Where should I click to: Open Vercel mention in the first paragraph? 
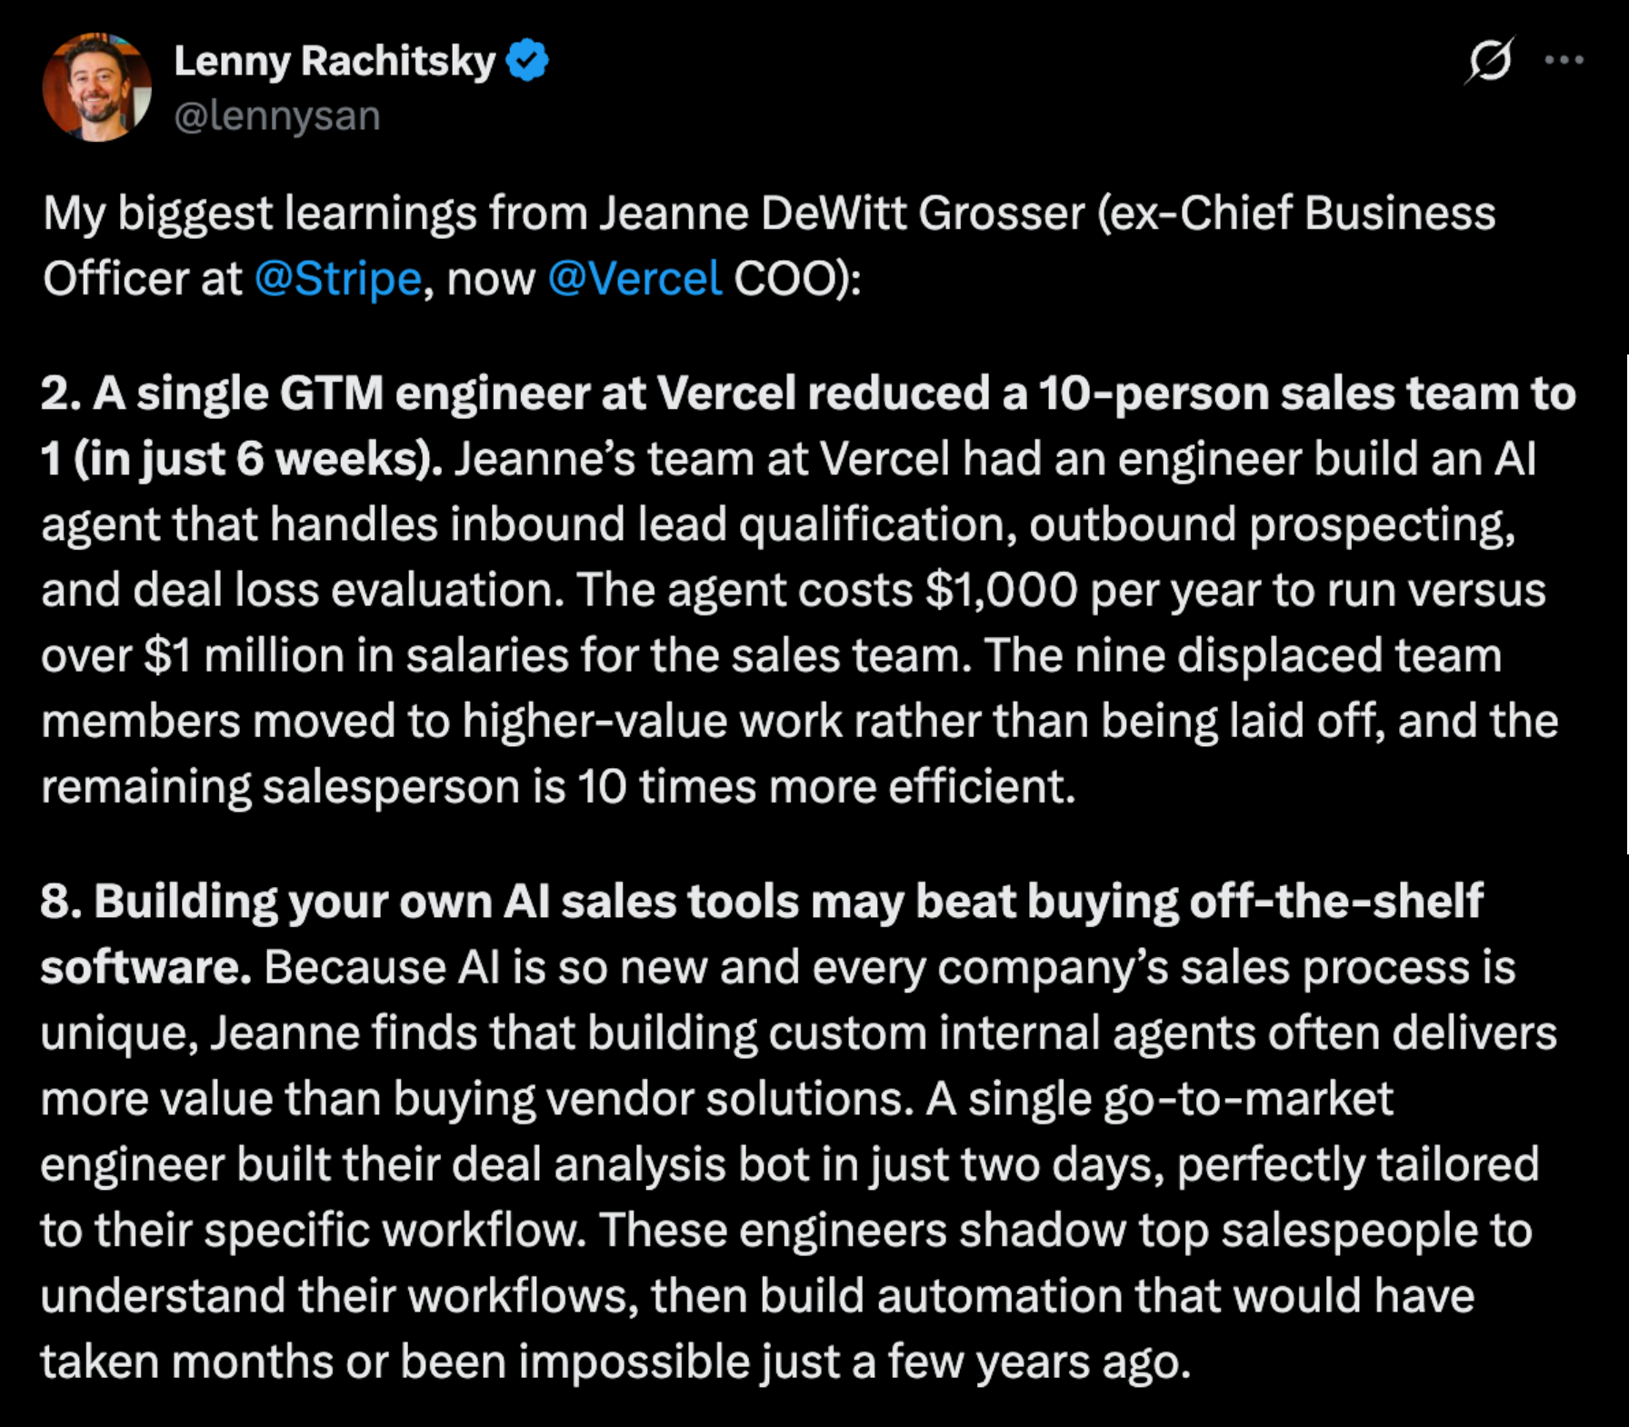[x=635, y=278]
